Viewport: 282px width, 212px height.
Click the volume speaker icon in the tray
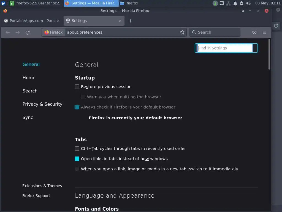pyautogui.click(x=248, y=3)
